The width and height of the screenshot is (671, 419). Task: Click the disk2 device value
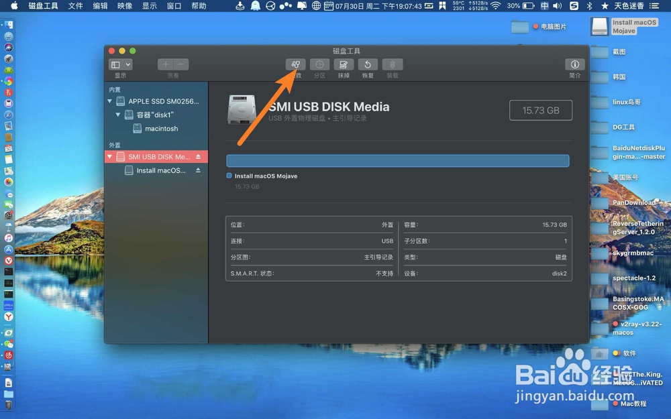(x=559, y=274)
